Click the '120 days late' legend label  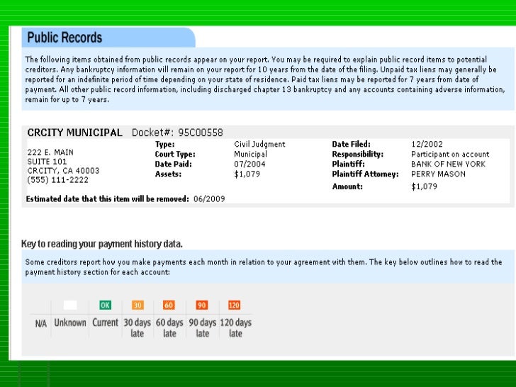click(235, 327)
